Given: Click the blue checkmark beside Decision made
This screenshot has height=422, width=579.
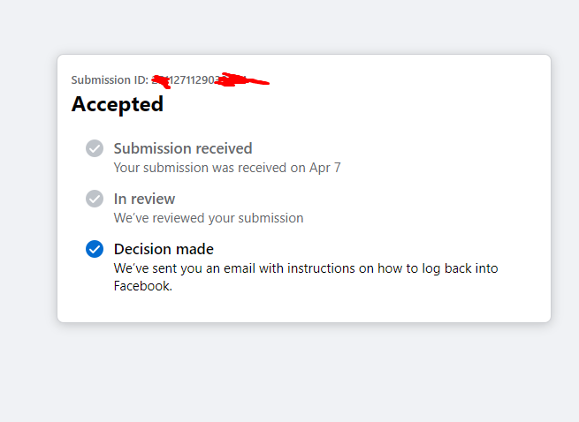Looking at the screenshot, I should [x=95, y=249].
